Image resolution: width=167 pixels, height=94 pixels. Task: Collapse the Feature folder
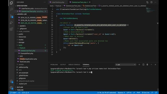(22, 48)
